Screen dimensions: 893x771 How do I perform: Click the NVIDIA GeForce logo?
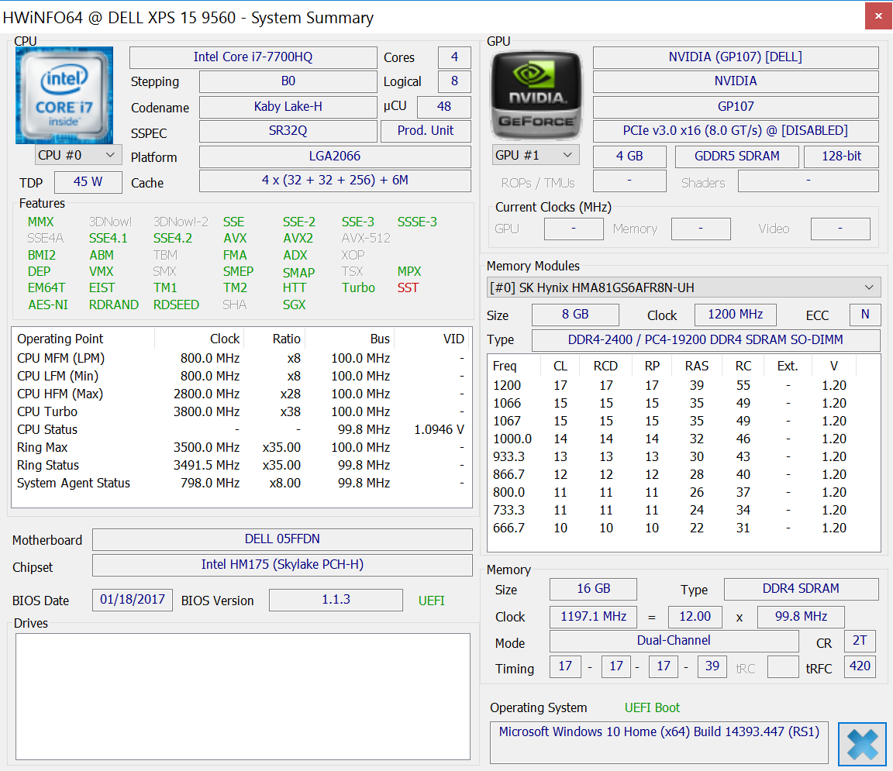point(536,95)
